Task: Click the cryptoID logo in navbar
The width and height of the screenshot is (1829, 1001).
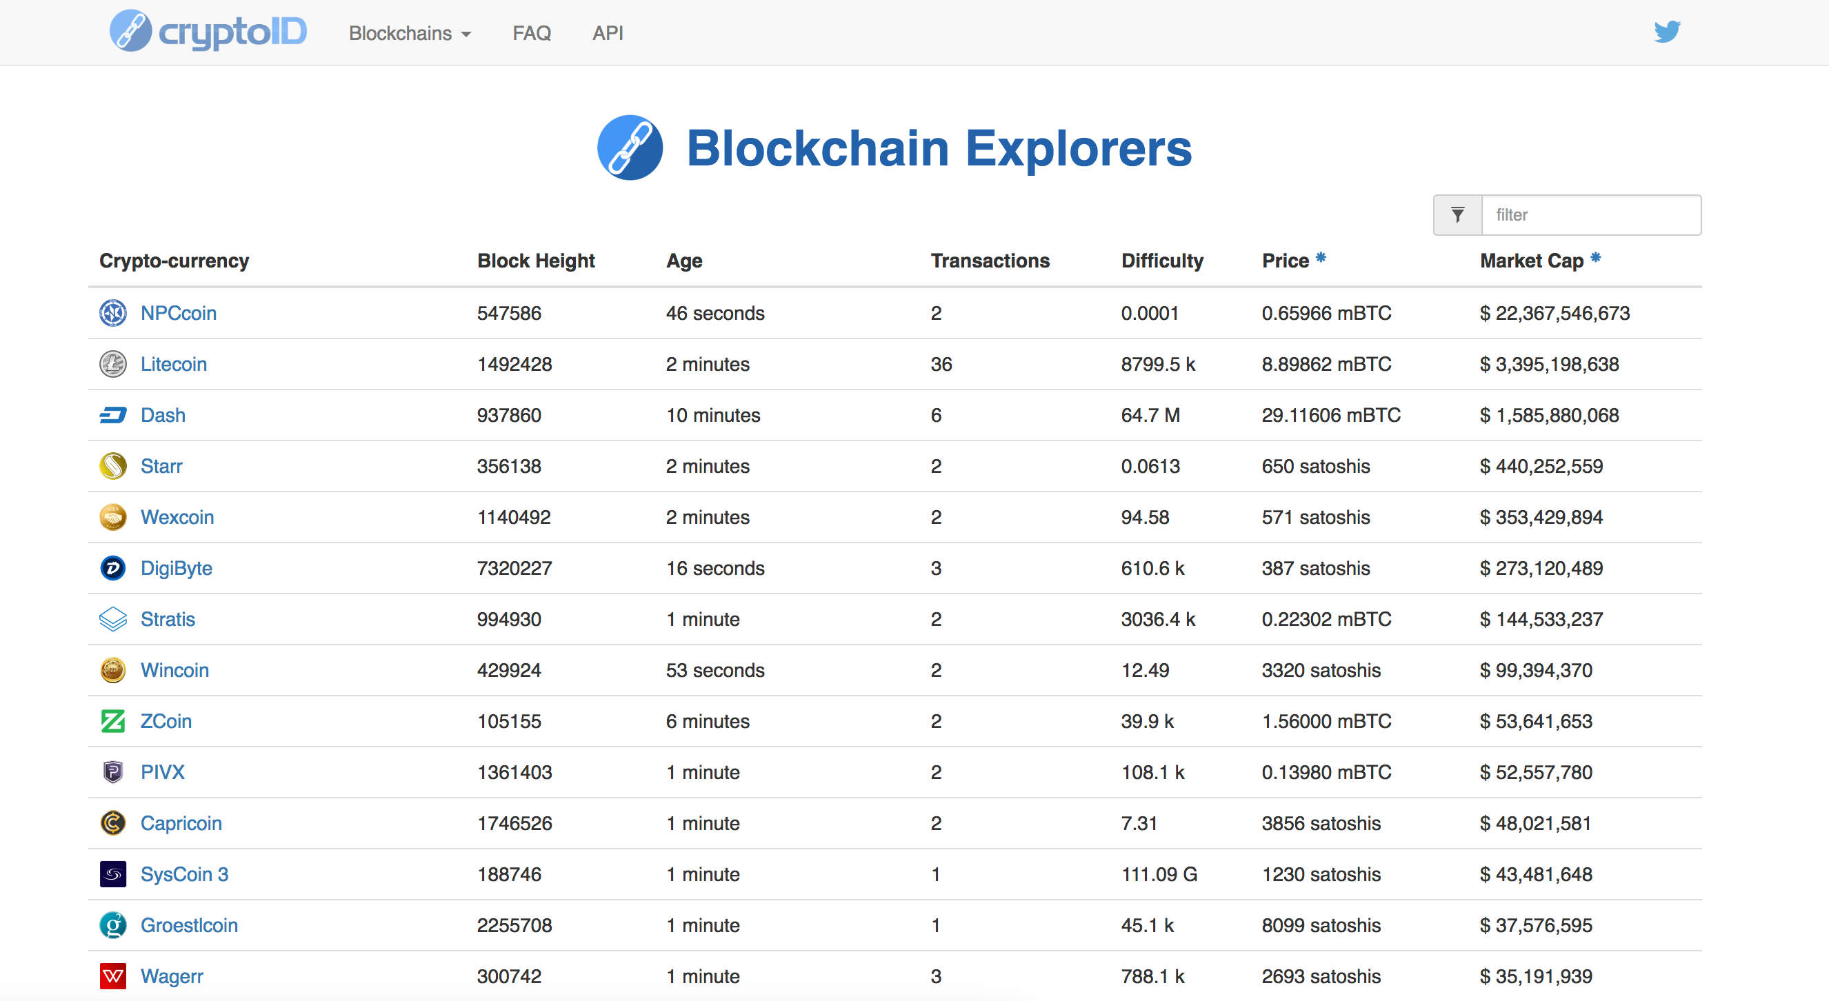Action: [x=208, y=31]
